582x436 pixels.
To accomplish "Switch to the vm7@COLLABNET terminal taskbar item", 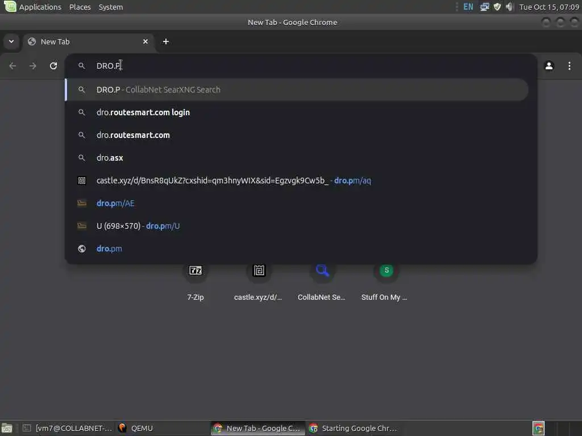I will click(67, 428).
